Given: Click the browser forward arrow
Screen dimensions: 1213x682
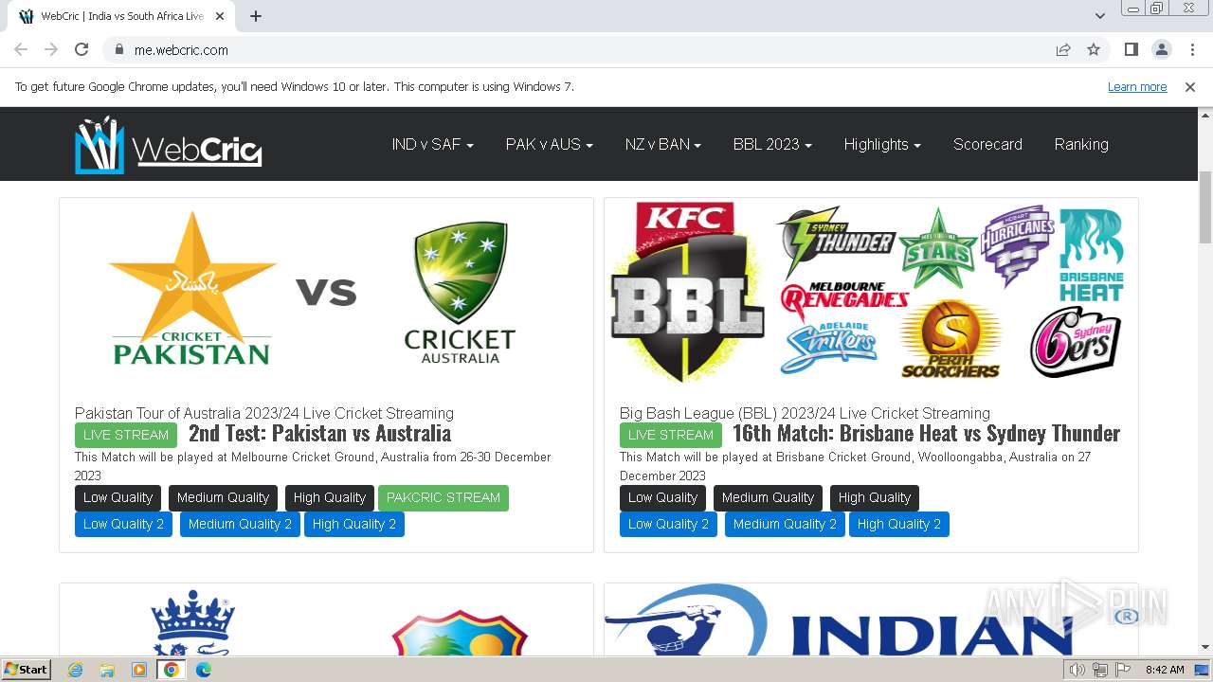Looking at the screenshot, I should click(51, 49).
